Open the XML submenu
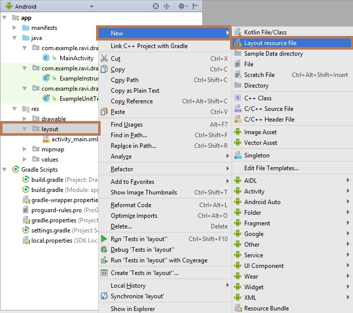353x313 pixels. coord(292,297)
